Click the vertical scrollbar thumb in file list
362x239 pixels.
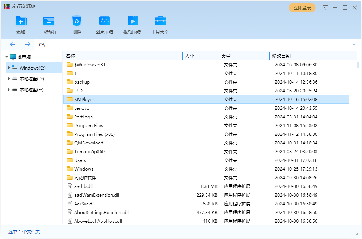coord(358,65)
